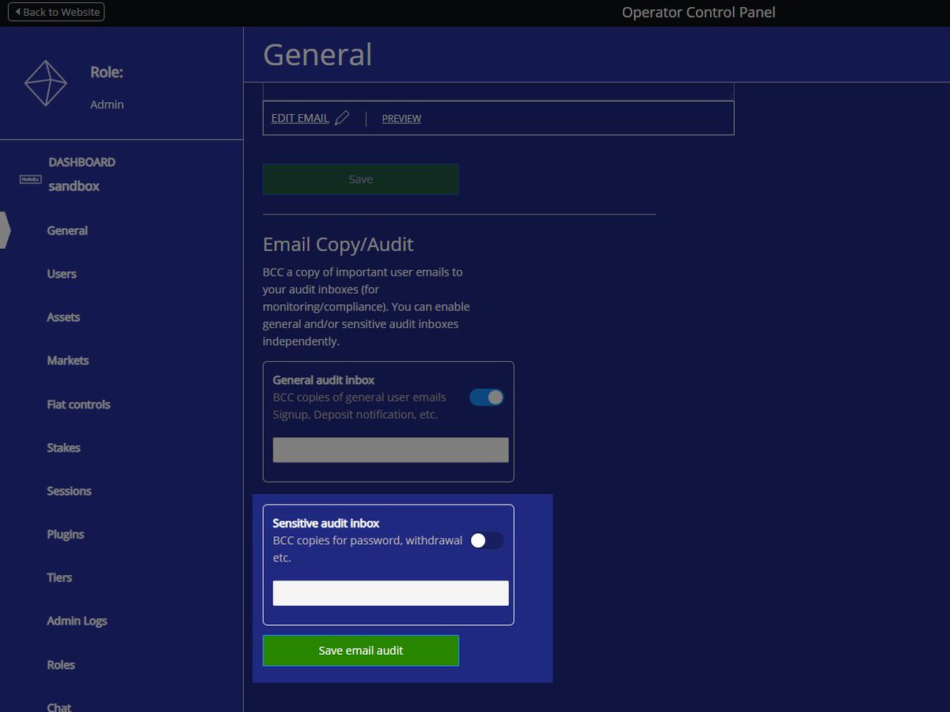Disable the General audit inbox toggle
The height and width of the screenshot is (712, 950).
click(x=487, y=398)
